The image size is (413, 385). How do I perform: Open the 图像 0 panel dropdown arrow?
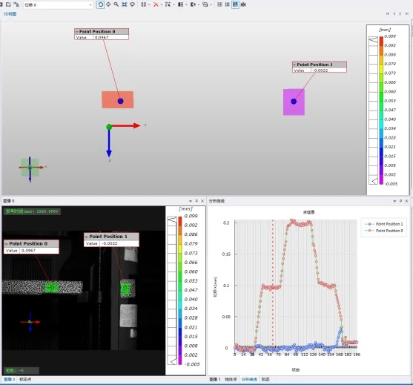(x=191, y=201)
